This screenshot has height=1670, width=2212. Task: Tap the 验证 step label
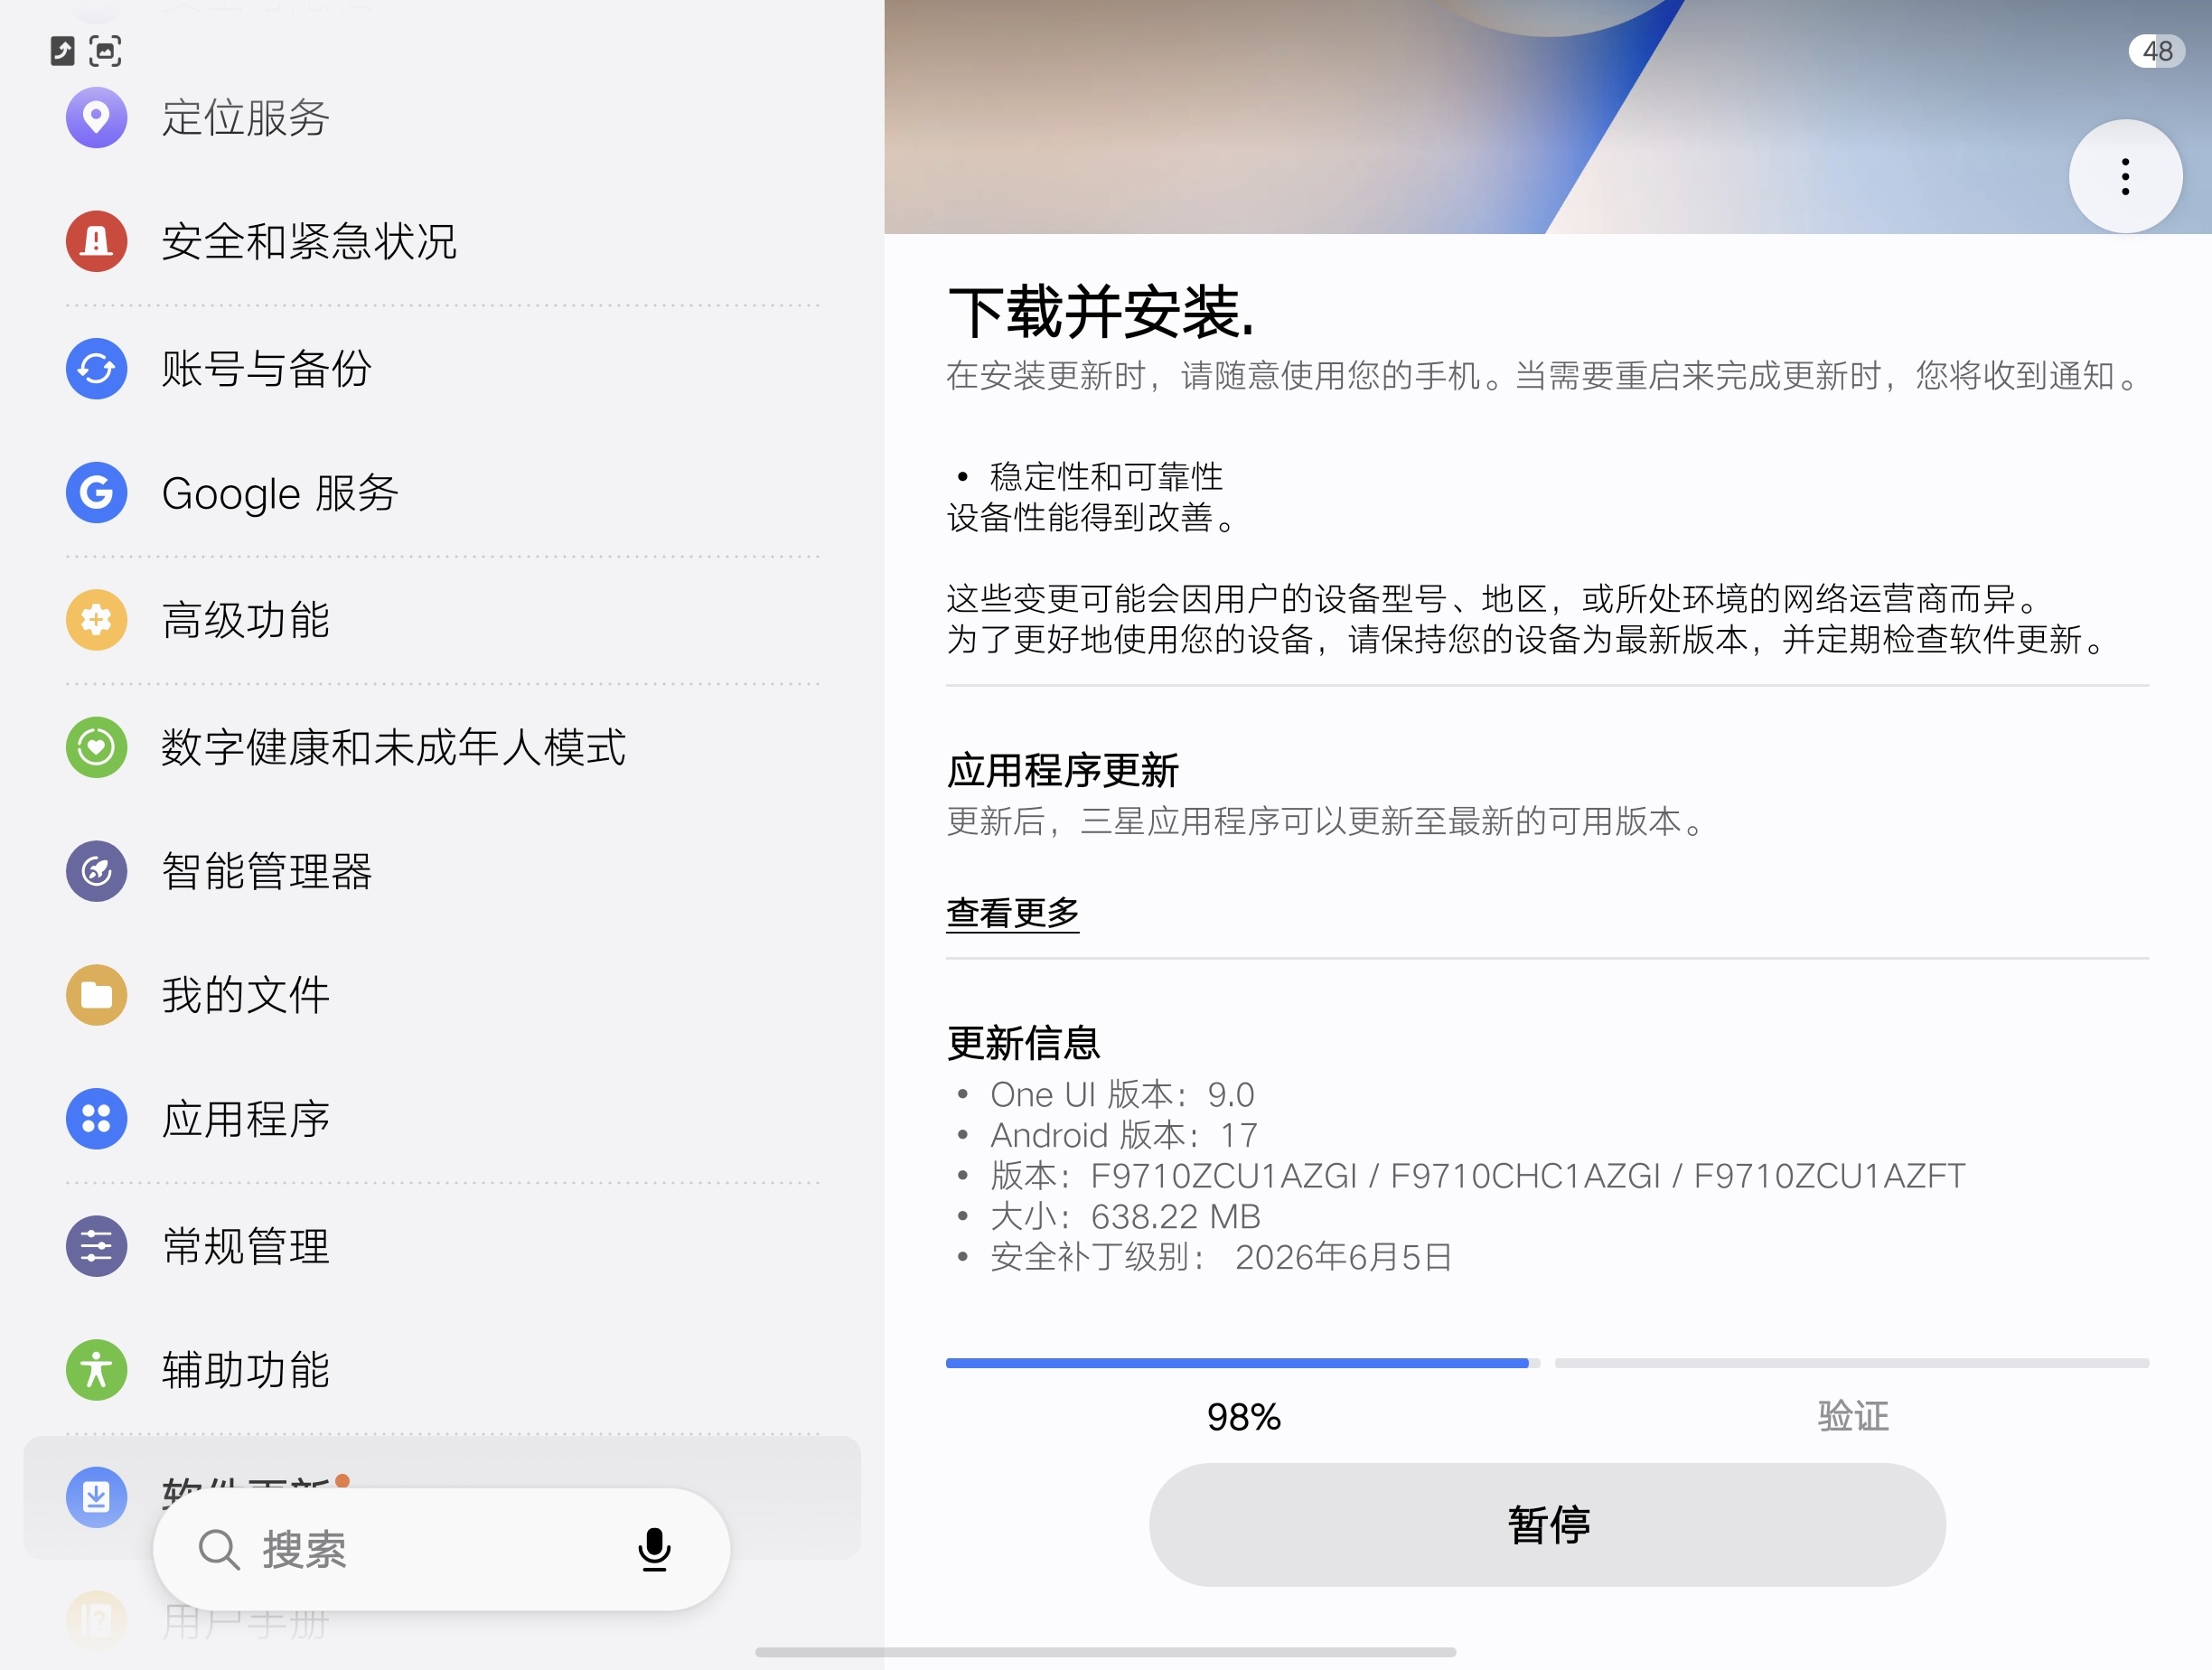(x=1853, y=1416)
